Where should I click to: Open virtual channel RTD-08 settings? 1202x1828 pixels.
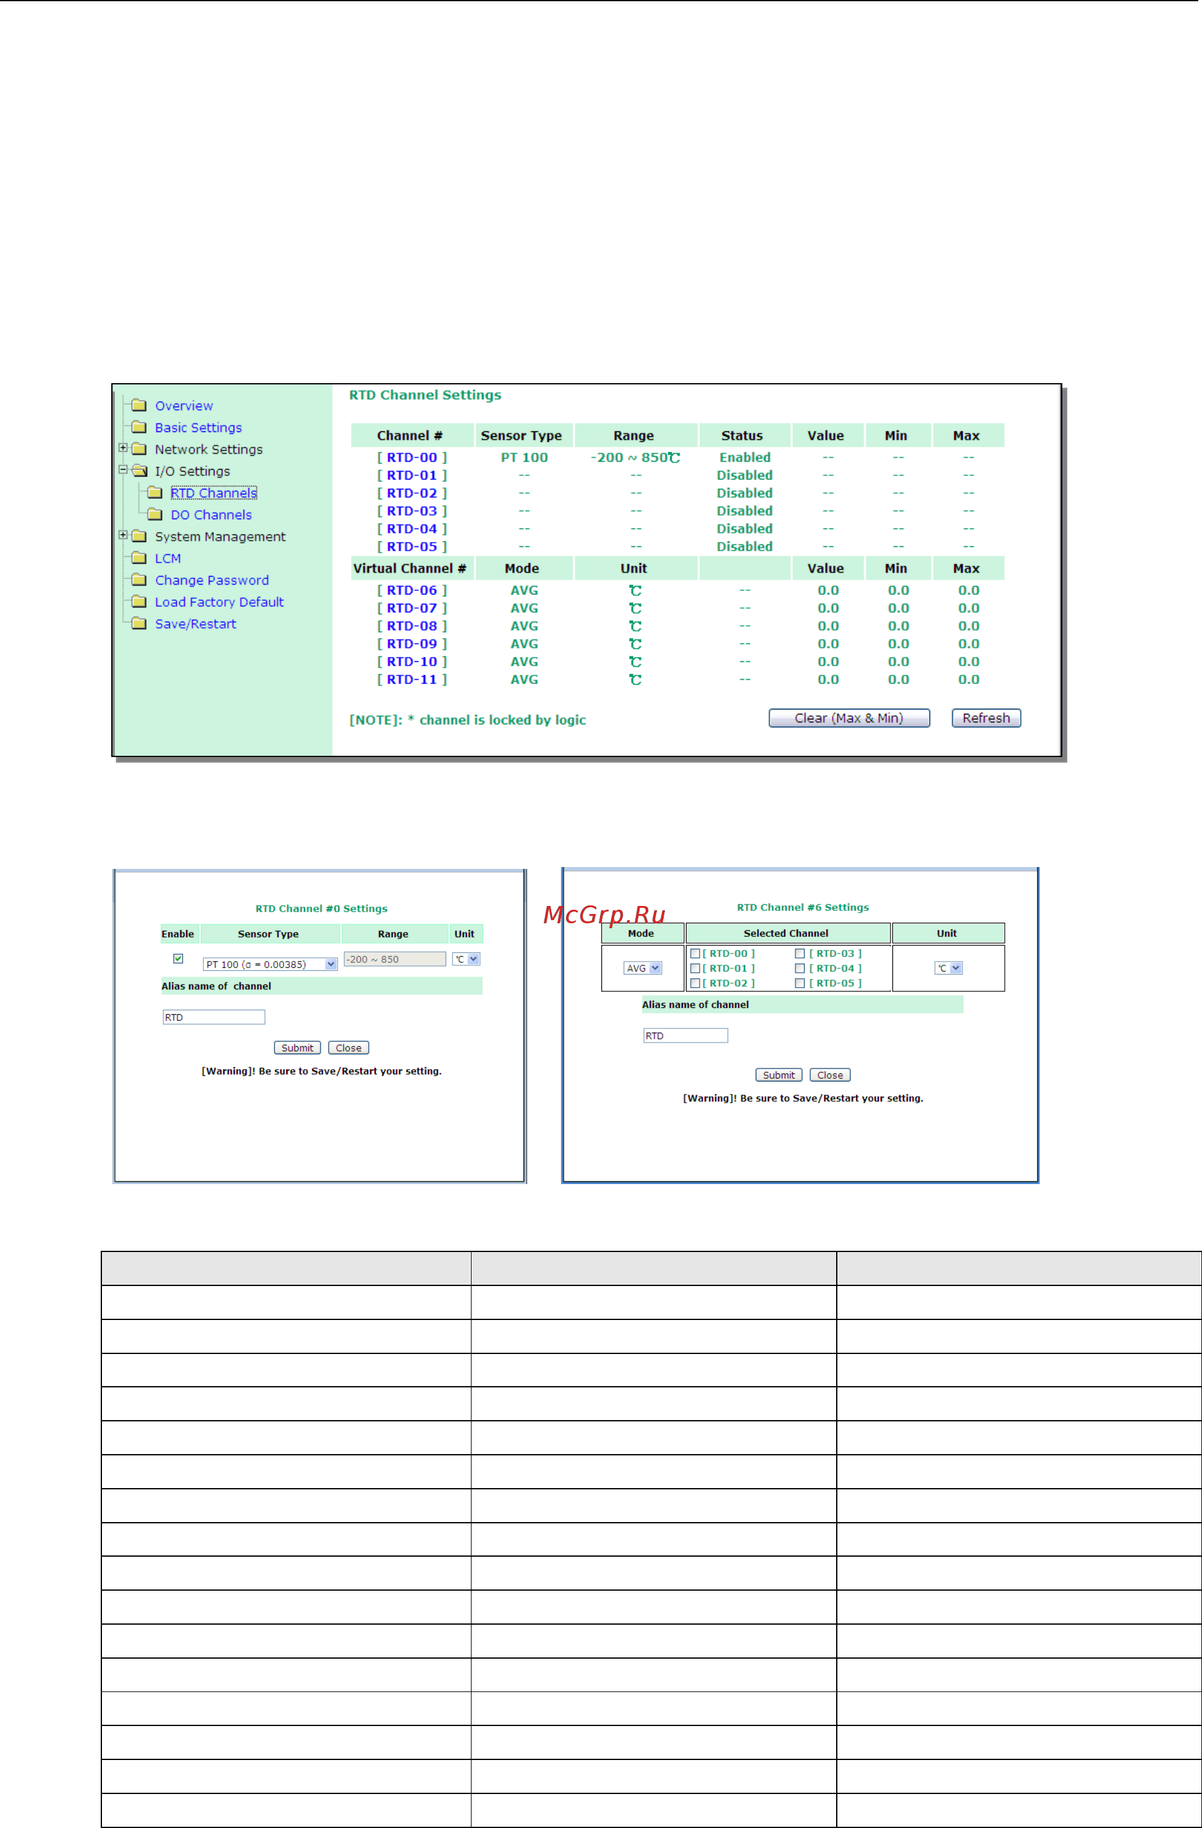pos(412,626)
